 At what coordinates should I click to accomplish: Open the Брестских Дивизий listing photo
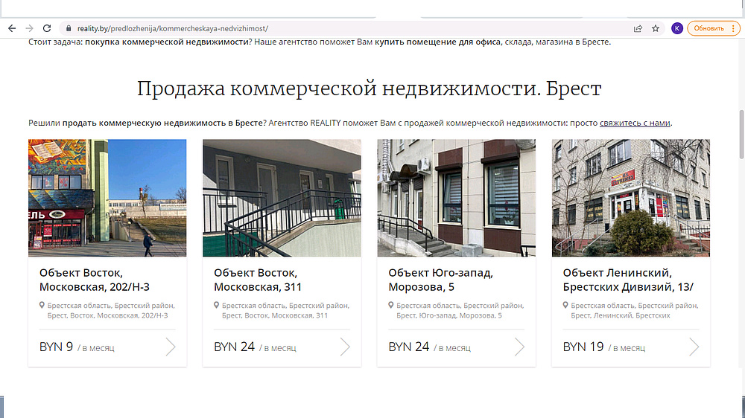pyautogui.click(x=630, y=198)
